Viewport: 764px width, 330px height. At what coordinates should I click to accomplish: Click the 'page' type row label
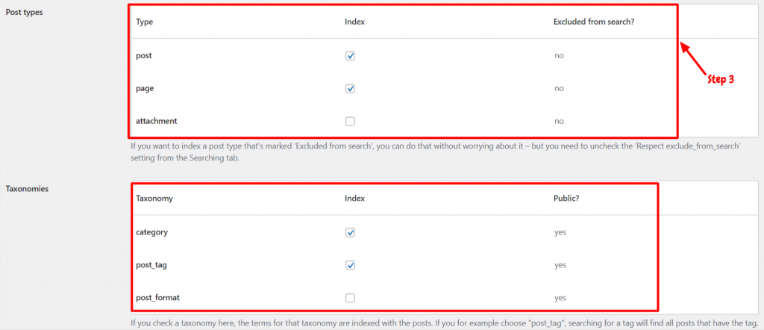point(144,89)
